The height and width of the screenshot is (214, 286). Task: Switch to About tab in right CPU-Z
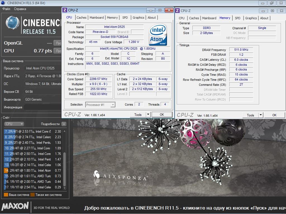pos(264,18)
